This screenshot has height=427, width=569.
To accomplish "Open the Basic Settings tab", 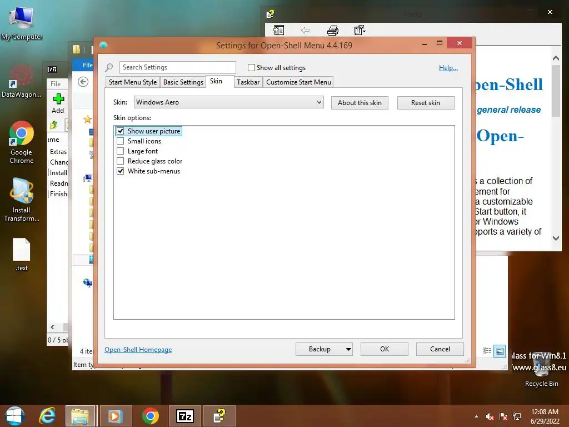I will [183, 82].
